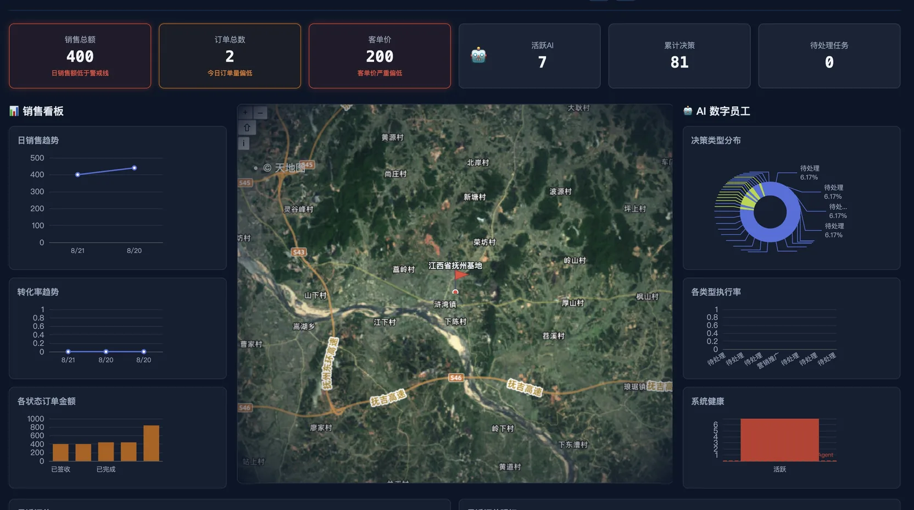Click the chart icon beside 销售看板
Image resolution: width=914 pixels, height=510 pixels.
14,111
